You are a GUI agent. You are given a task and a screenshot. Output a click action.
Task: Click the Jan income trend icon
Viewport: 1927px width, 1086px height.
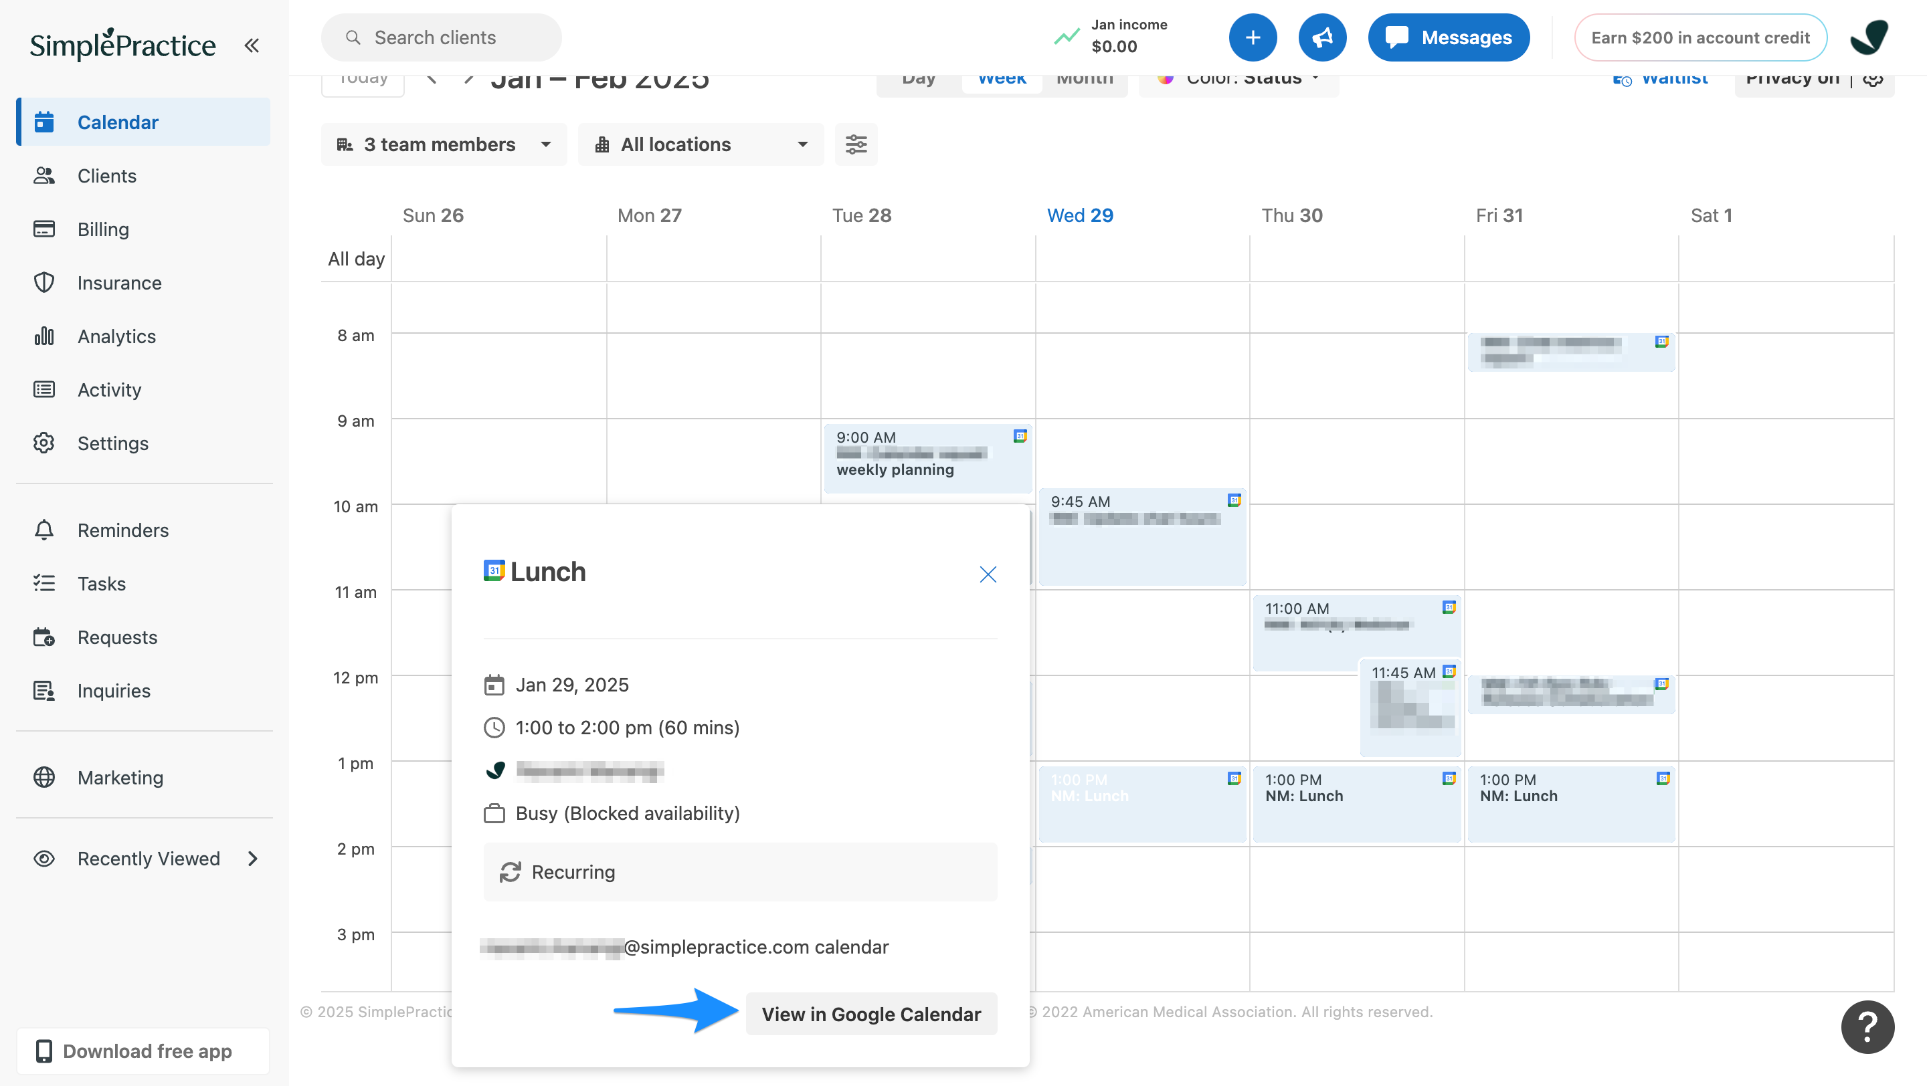(1066, 36)
